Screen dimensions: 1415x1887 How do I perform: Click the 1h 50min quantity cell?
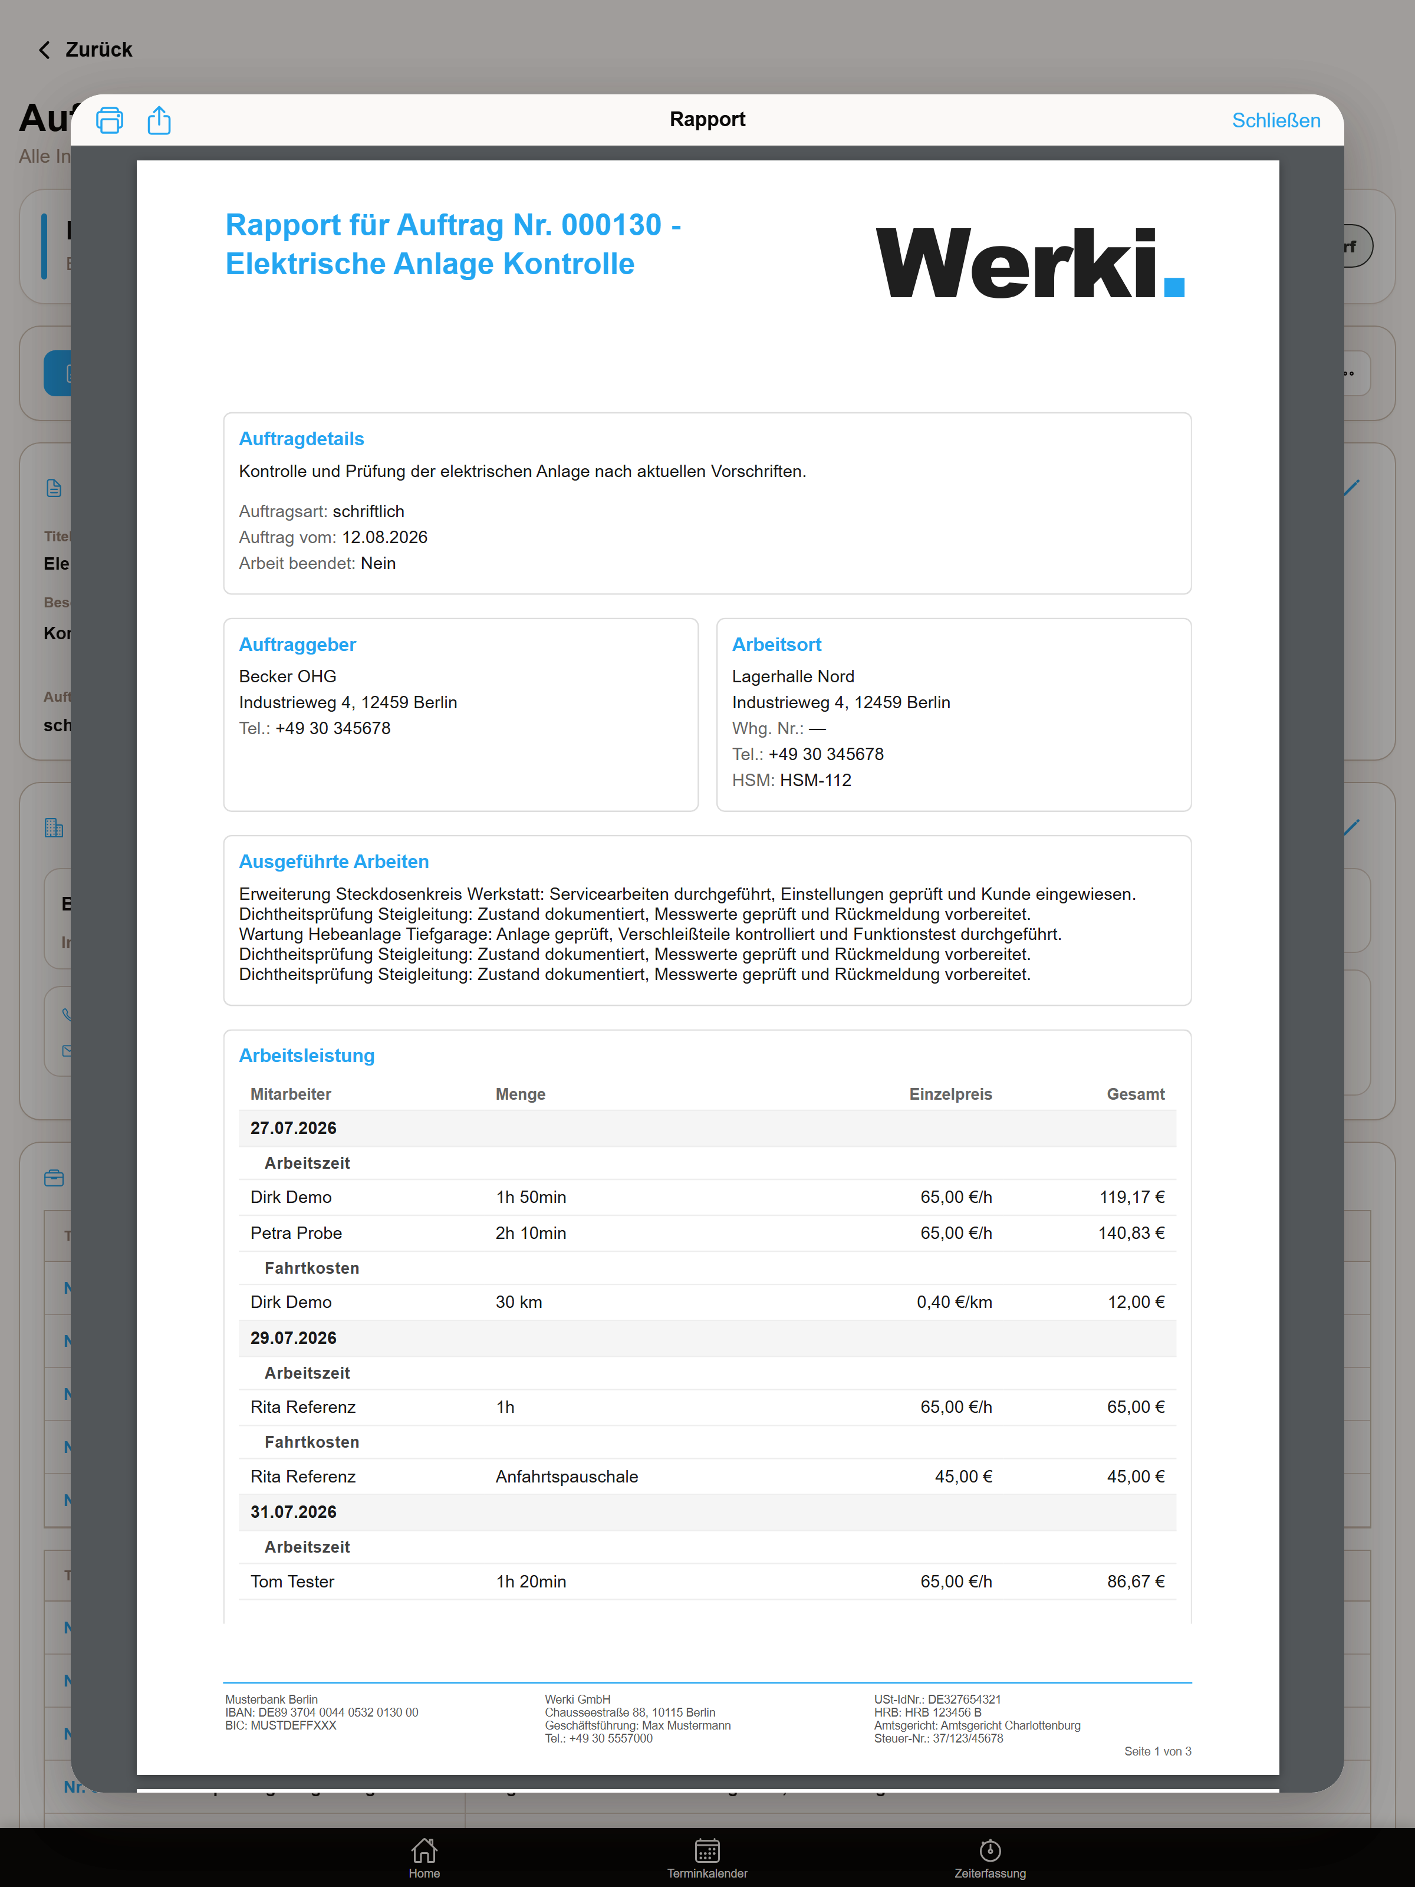pos(531,1197)
